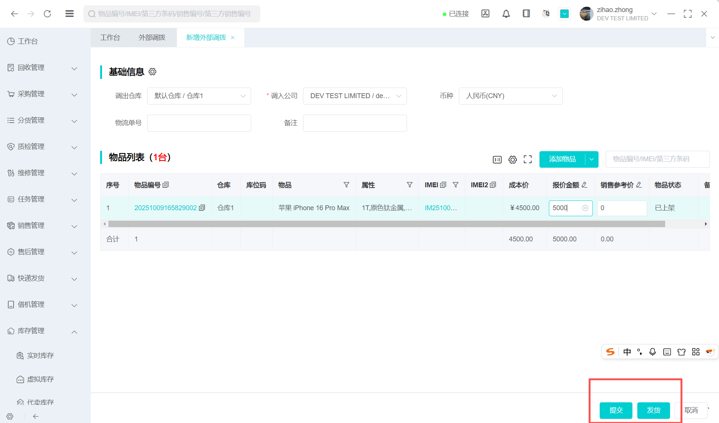Open 实时库存 in sidebar
The height and width of the screenshot is (423, 719).
pos(40,356)
